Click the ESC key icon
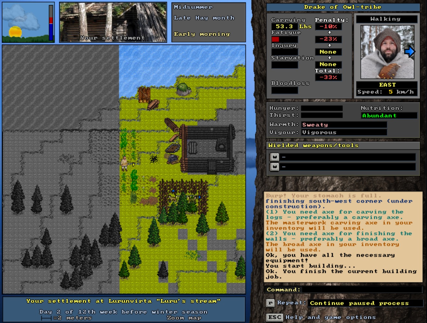 275,317
